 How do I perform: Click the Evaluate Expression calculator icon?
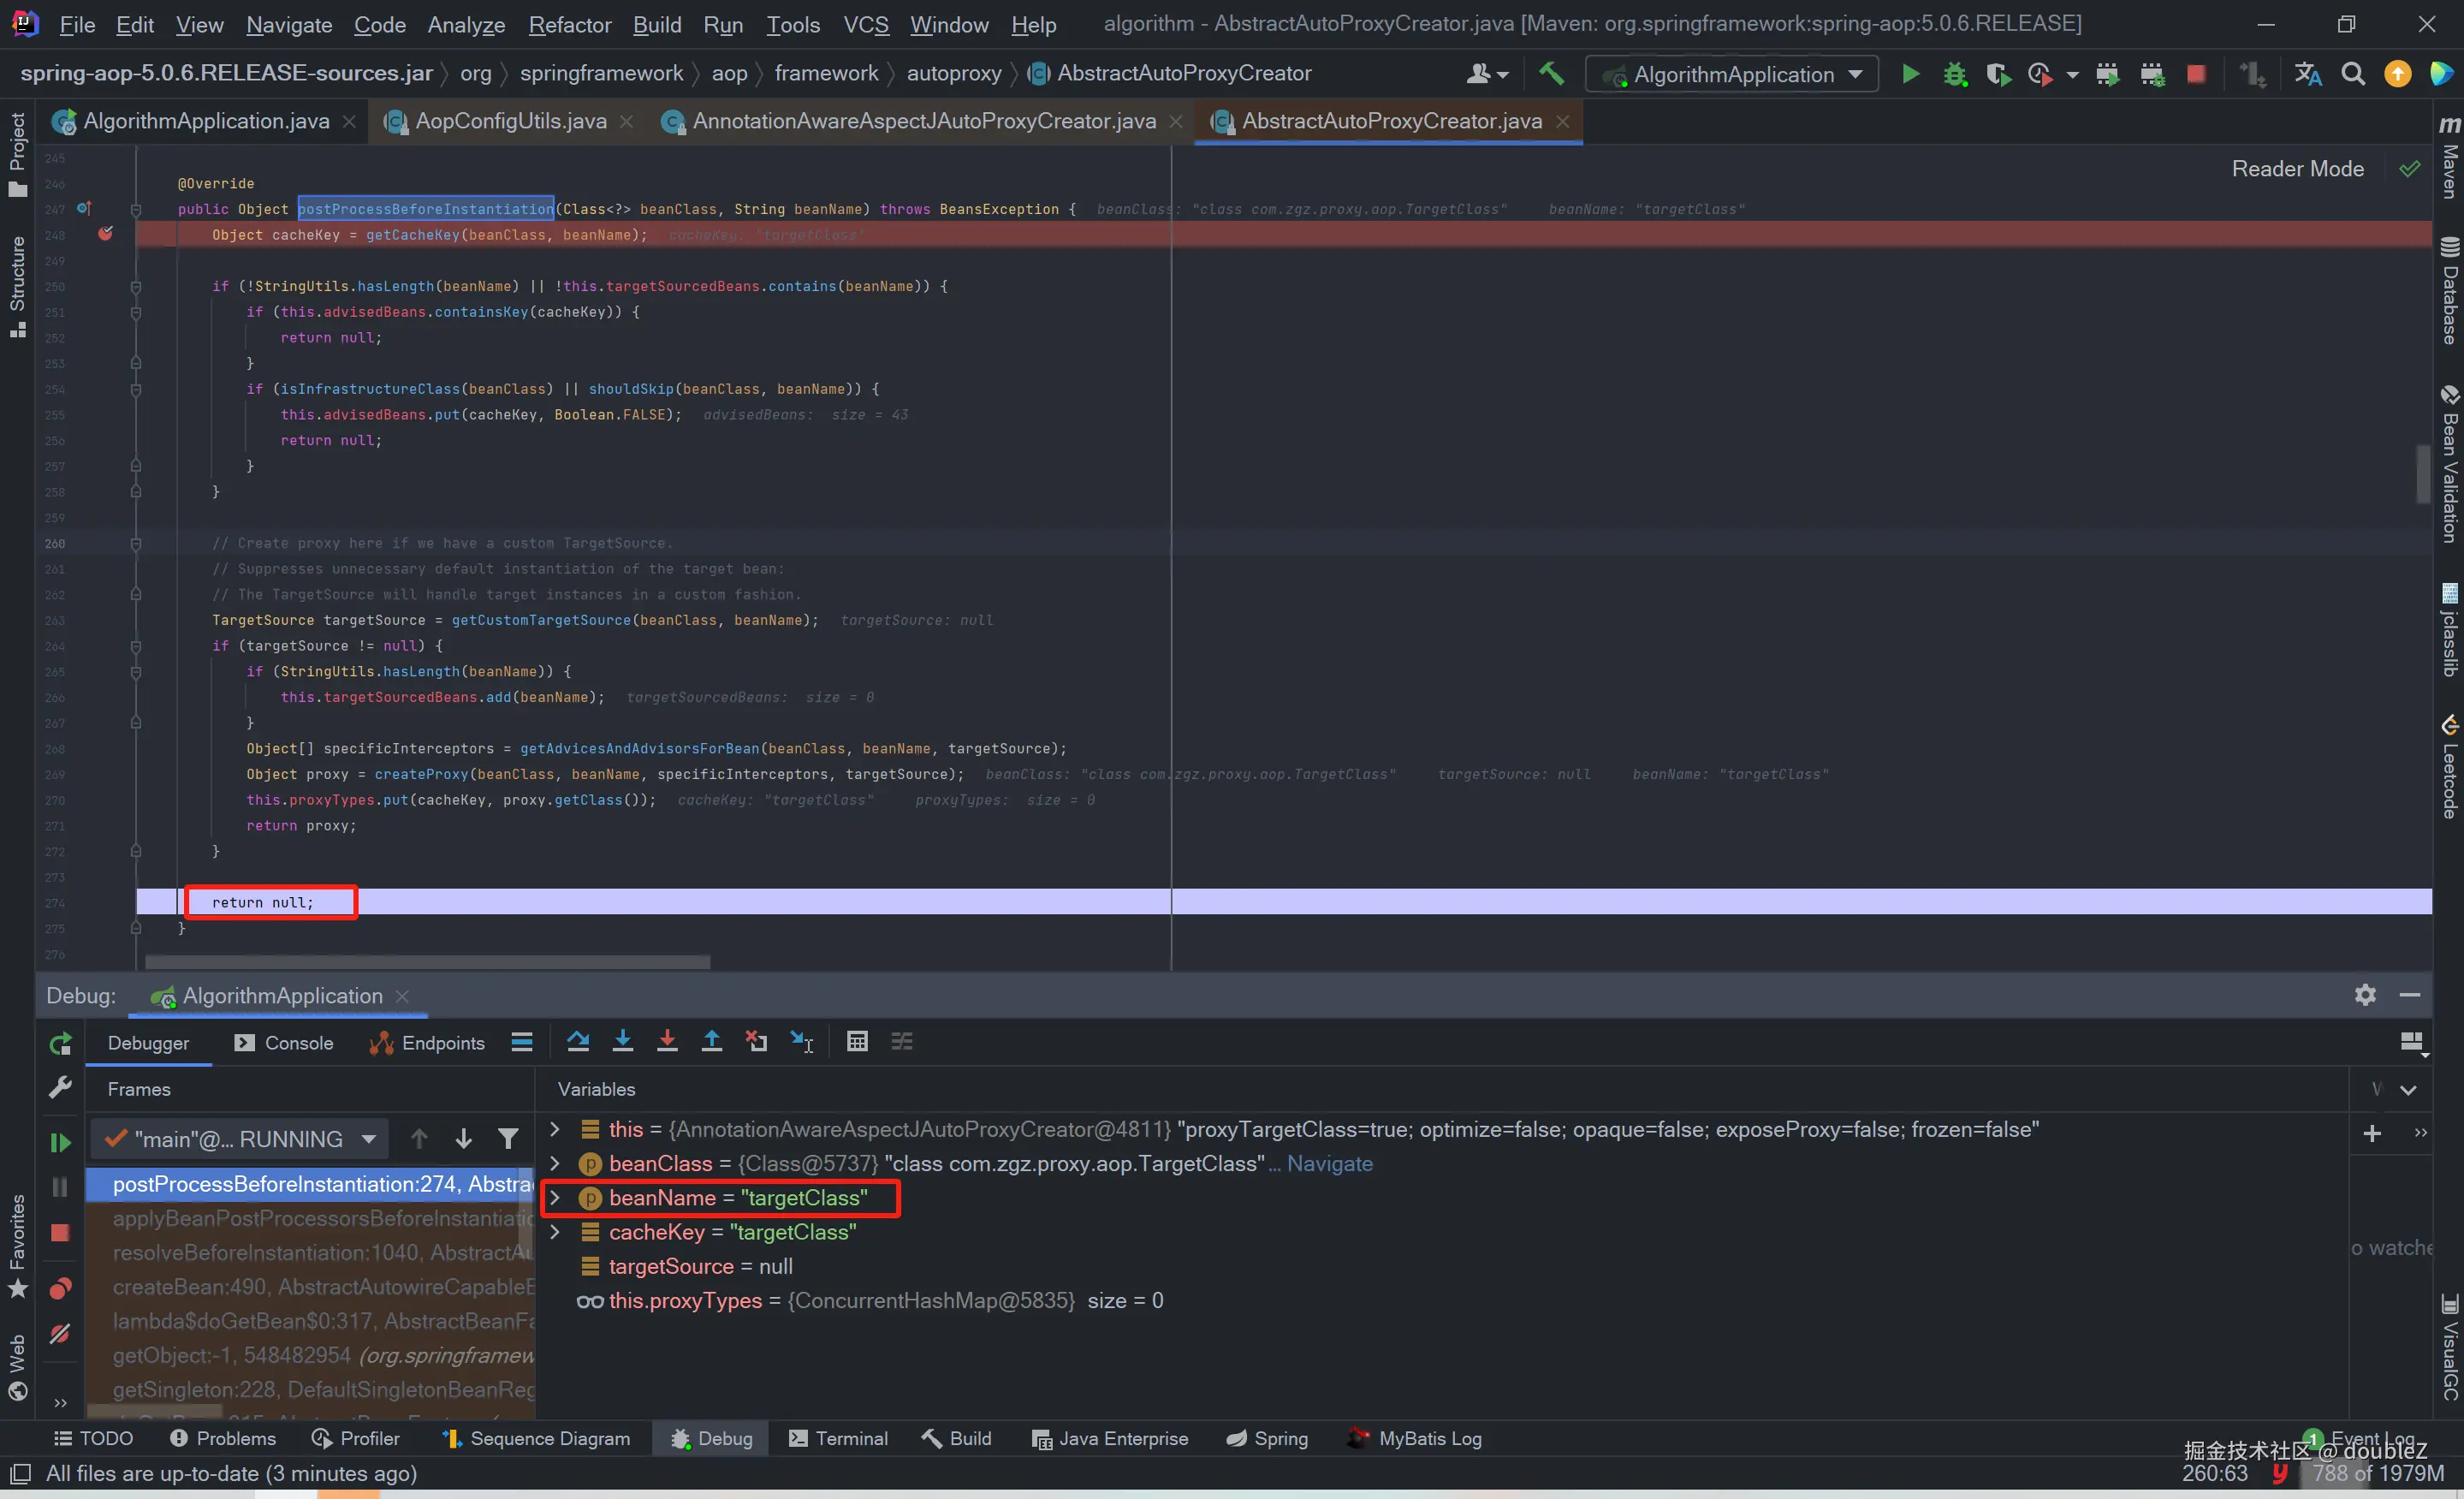click(x=857, y=1042)
